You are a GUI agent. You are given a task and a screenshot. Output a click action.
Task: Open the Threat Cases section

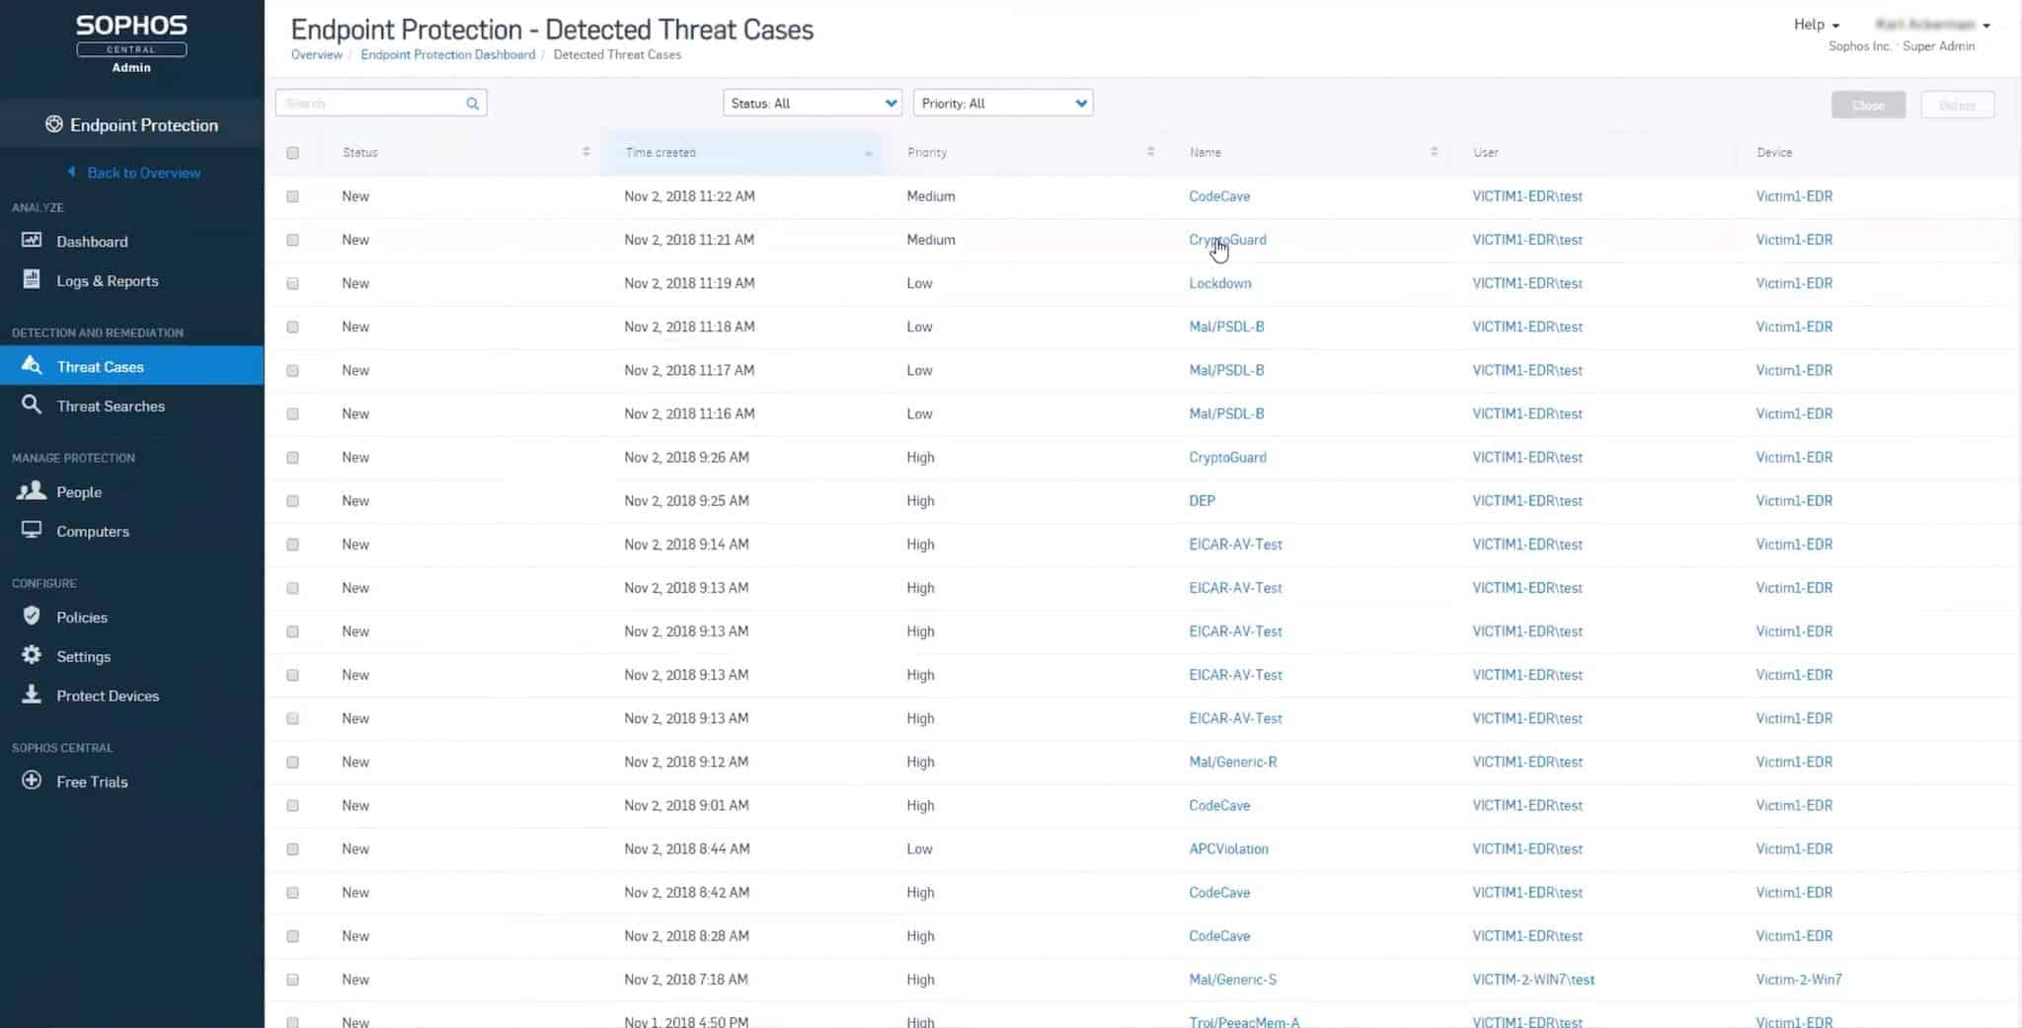(99, 366)
